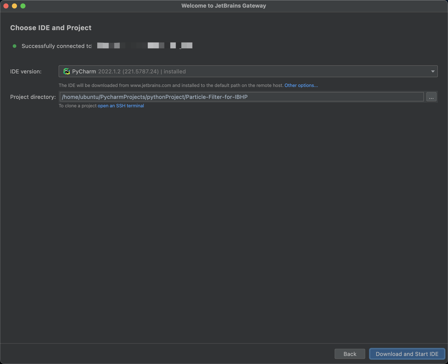448x364 pixels.
Task: Go Back to the previous step
Action: click(x=350, y=354)
